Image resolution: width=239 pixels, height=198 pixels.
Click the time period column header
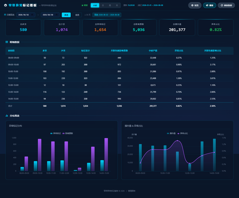coord(11,51)
